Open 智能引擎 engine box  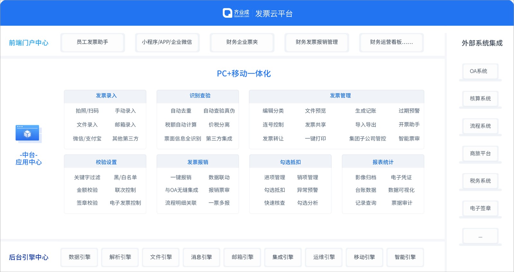pyautogui.click(x=405, y=257)
